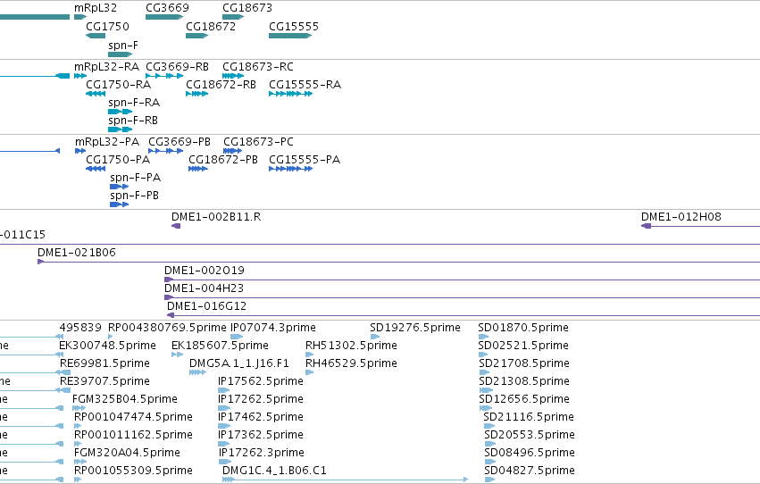Select EST SD21708.5prime
This screenshot has height=484, width=760.
pyautogui.click(x=524, y=363)
